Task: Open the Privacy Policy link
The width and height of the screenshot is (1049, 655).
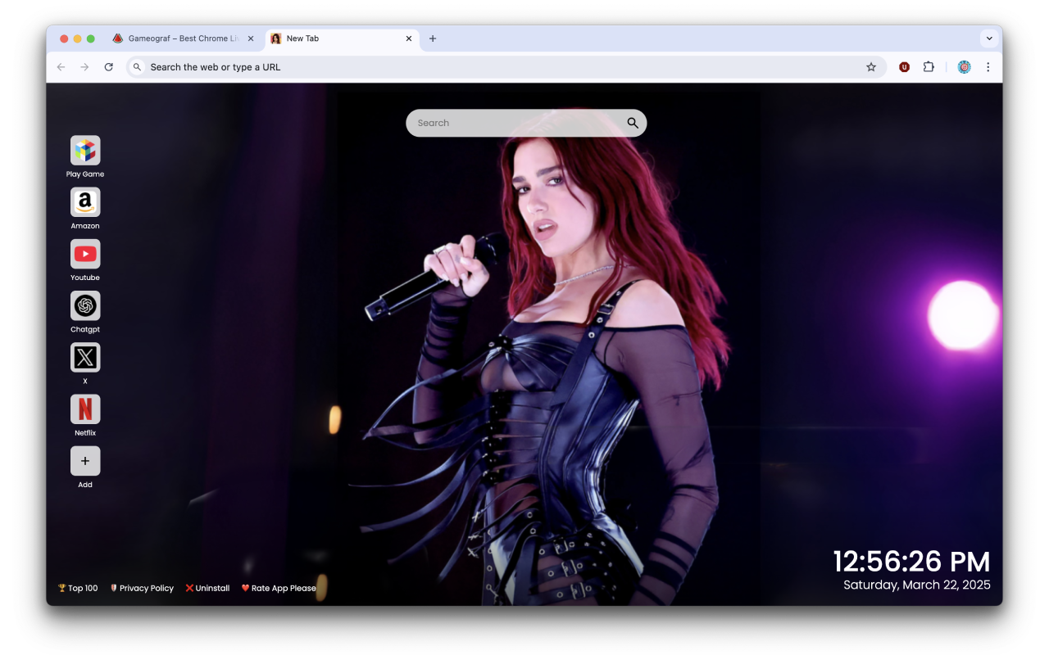Action: tap(142, 588)
